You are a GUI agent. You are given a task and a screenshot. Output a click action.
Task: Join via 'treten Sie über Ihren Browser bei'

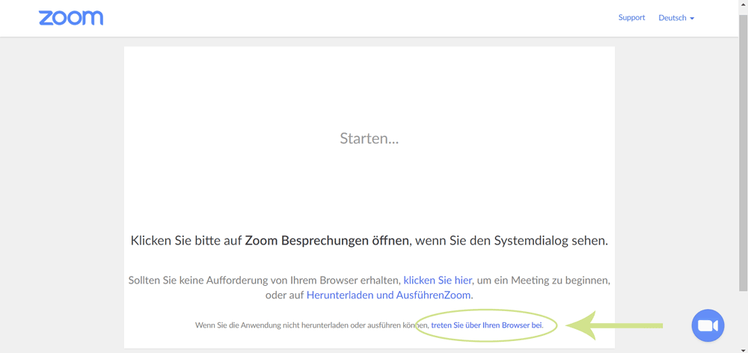(x=486, y=325)
